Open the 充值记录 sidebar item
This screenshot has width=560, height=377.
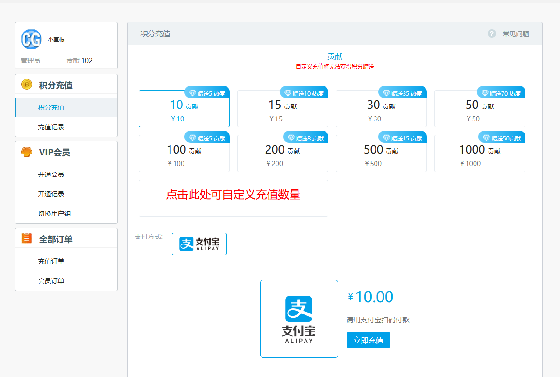click(51, 127)
